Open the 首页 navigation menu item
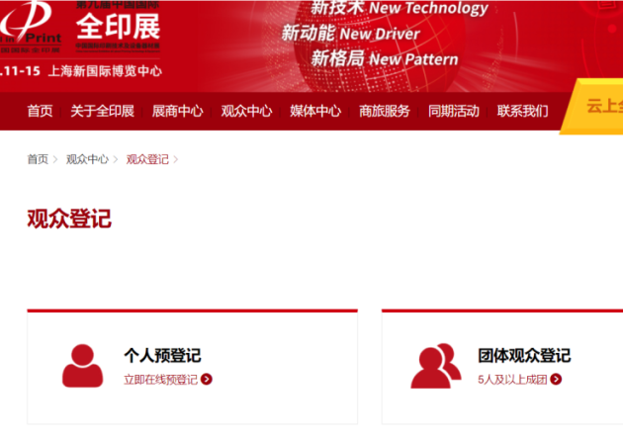The height and width of the screenshot is (443, 623). 40,111
